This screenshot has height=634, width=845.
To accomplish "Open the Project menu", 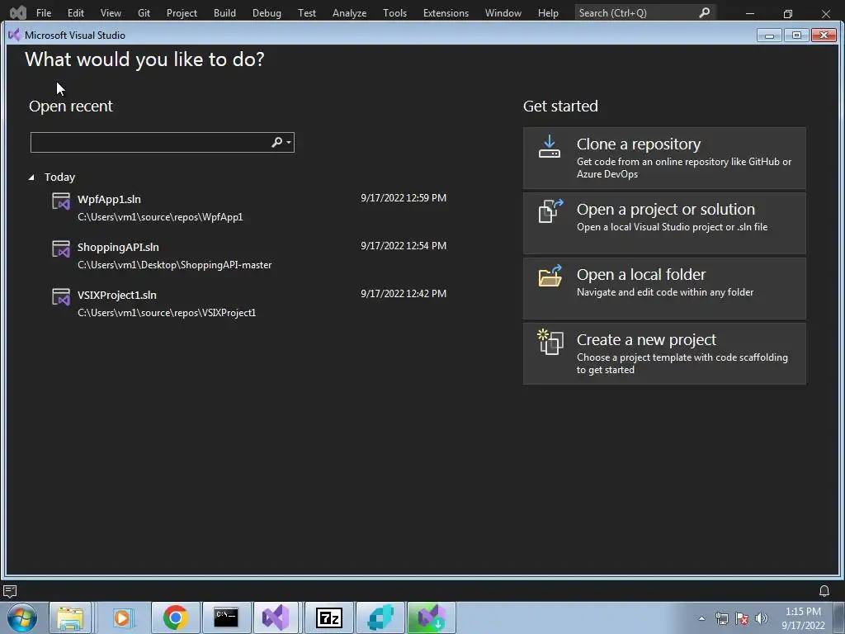I will [x=182, y=12].
